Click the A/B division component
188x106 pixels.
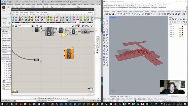tap(73, 32)
